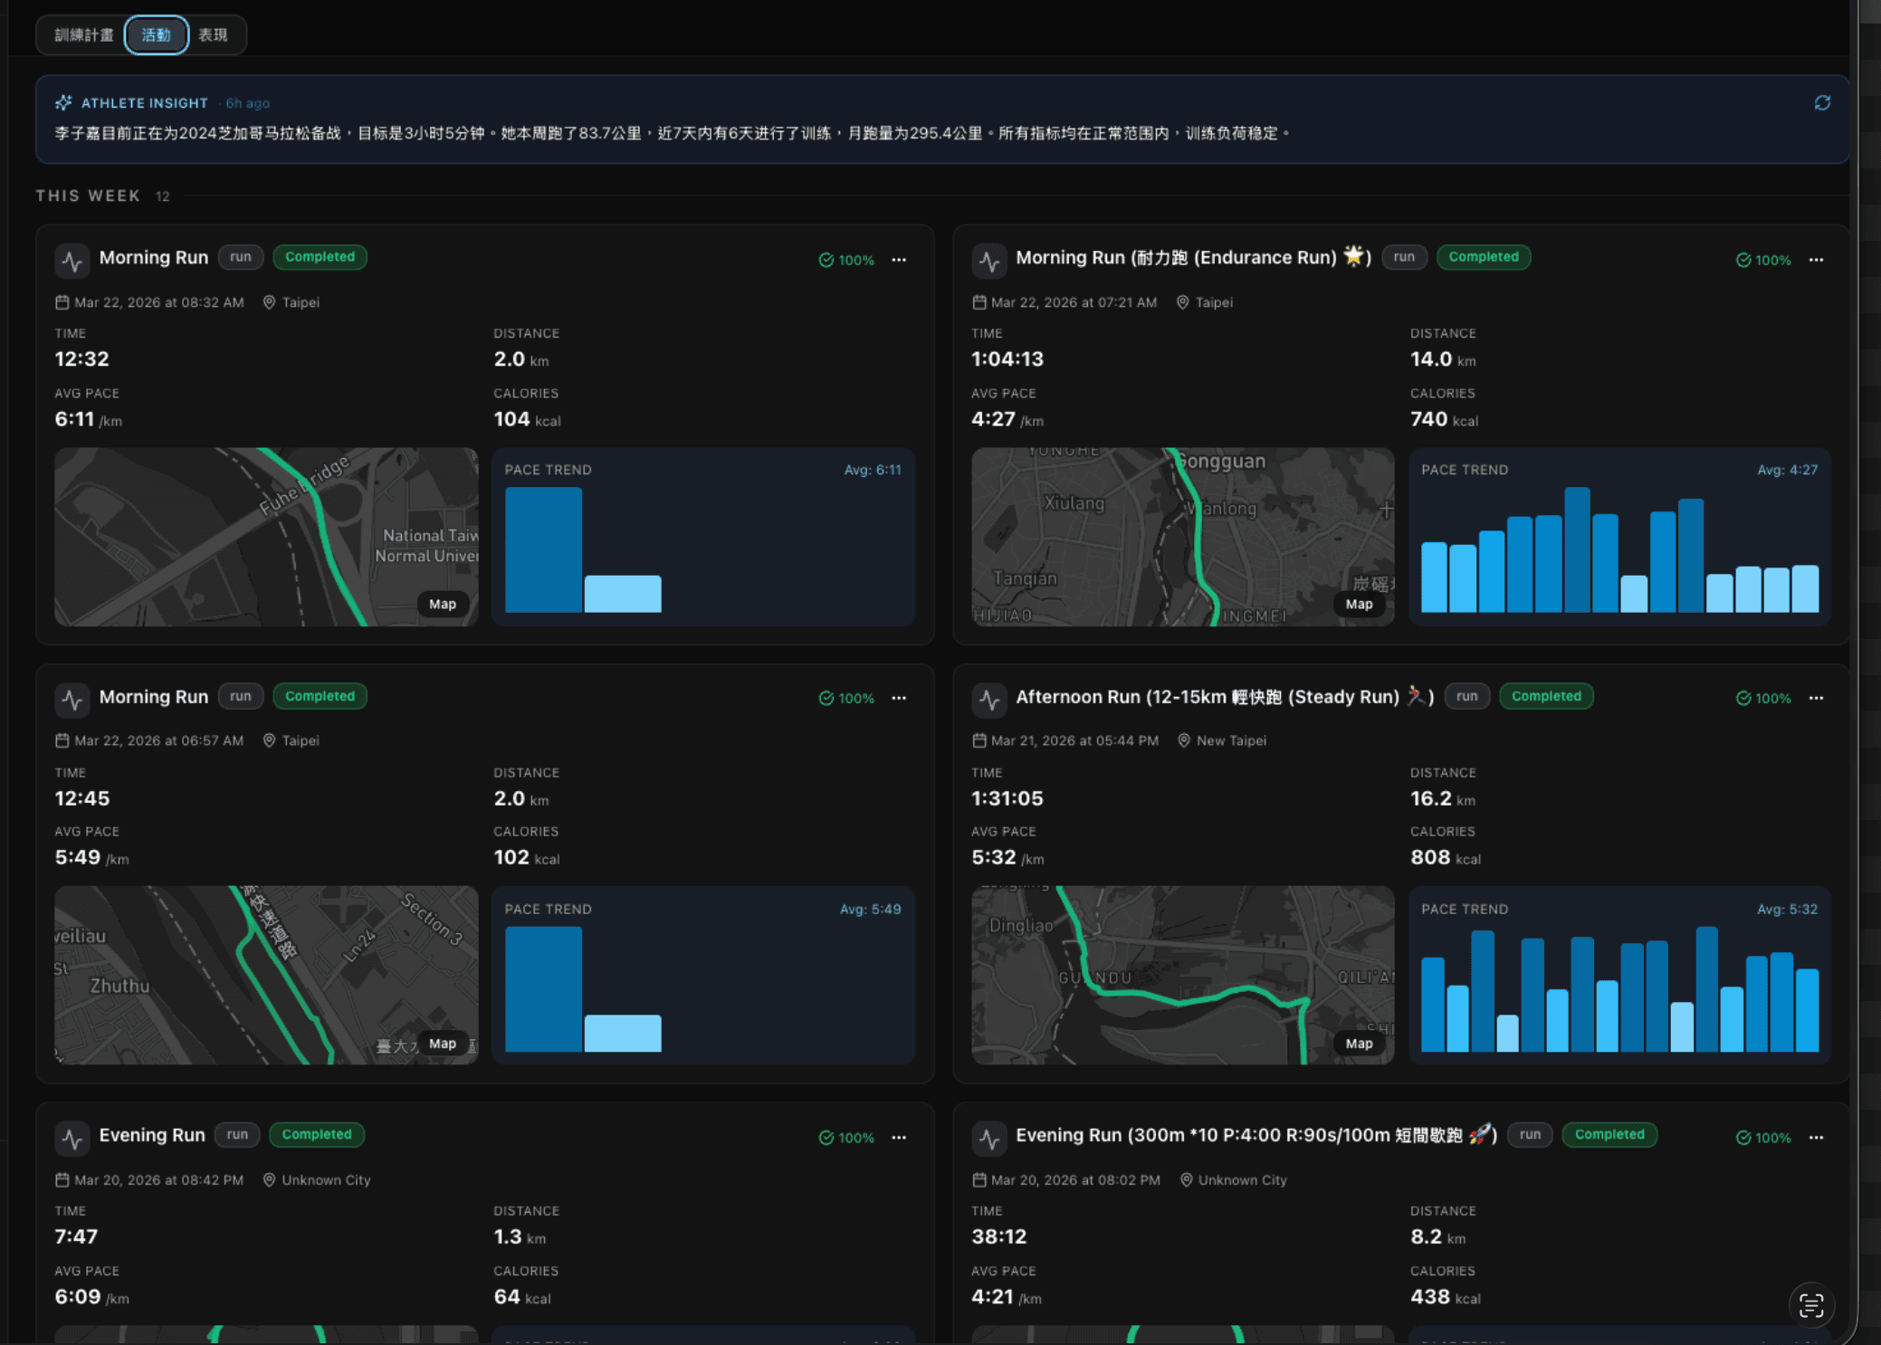Click Completed badge on Evening Run 300m intervals

pyautogui.click(x=1609, y=1134)
